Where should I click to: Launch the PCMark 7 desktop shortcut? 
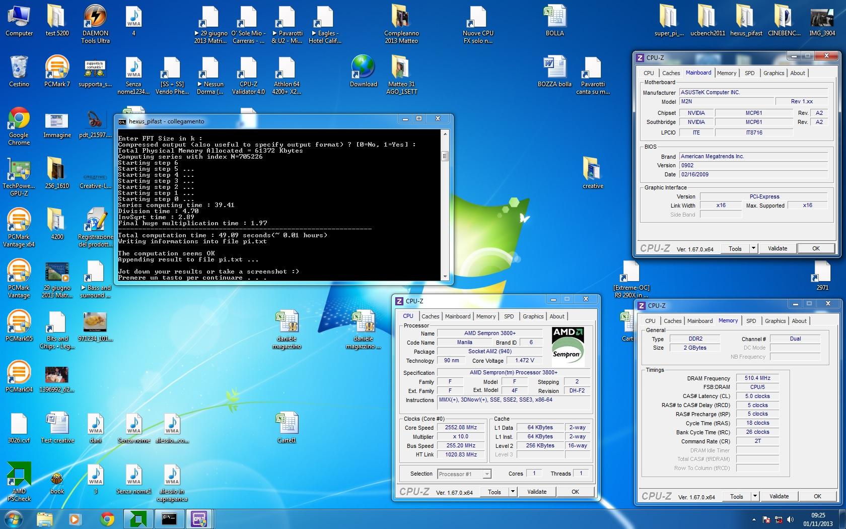click(x=57, y=72)
